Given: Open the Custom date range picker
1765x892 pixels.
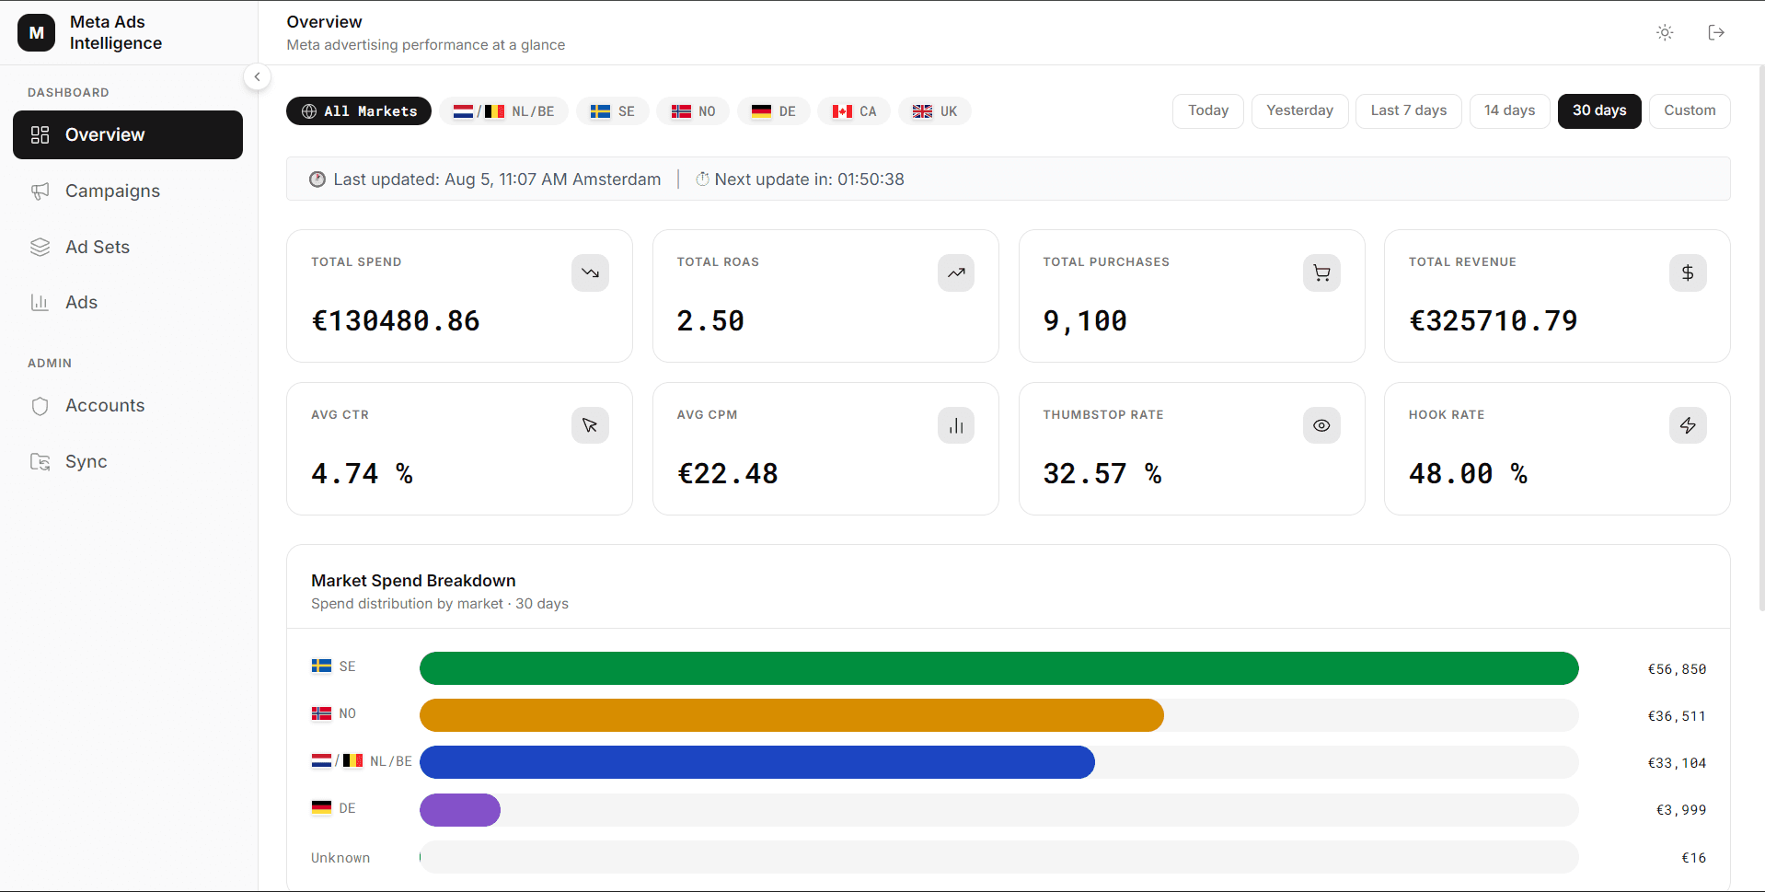Looking at the screenshot, I should pos(1690,110).
